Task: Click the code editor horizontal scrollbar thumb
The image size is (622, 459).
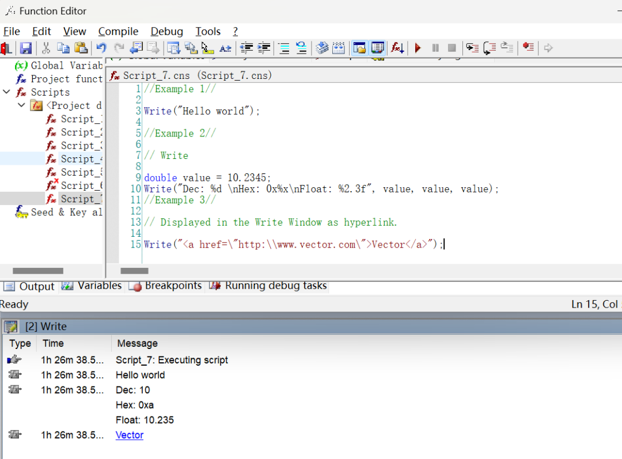Action: click(x=134, y=271)
